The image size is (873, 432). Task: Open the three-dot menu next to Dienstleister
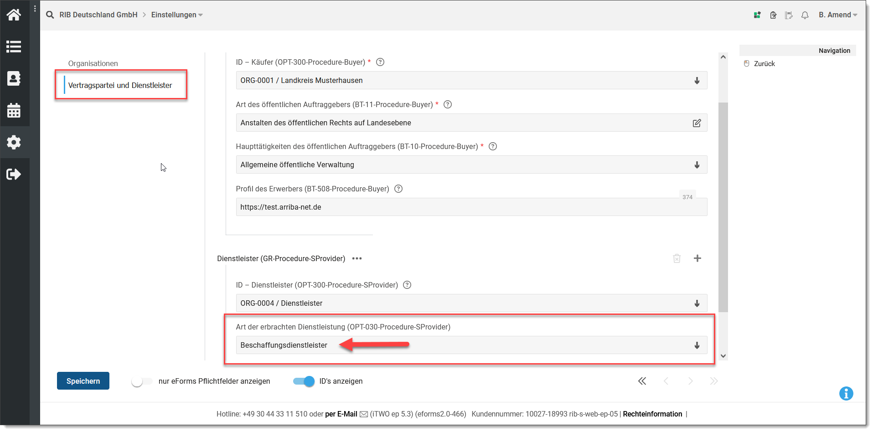(x=357, y=258)
